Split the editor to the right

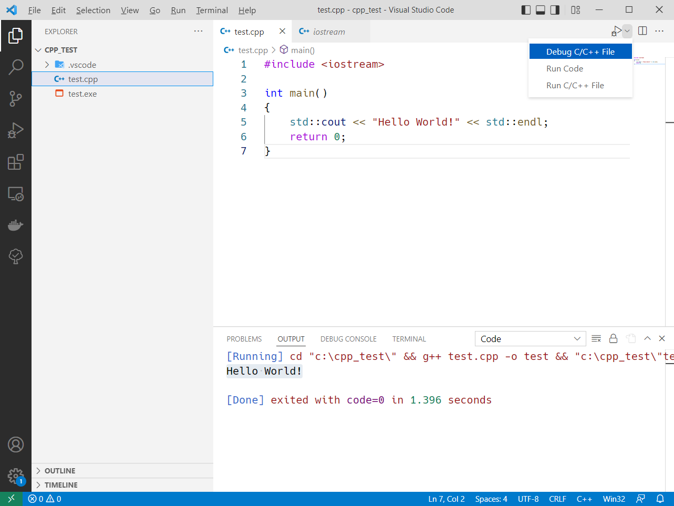[x=642, y=31]
